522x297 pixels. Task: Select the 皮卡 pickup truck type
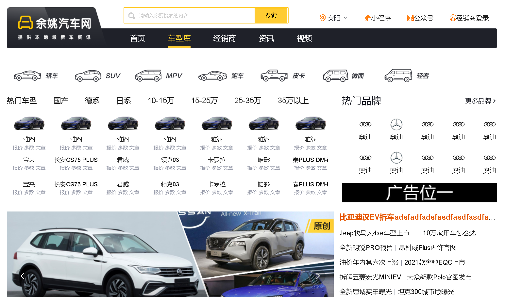tap(283, 76)
